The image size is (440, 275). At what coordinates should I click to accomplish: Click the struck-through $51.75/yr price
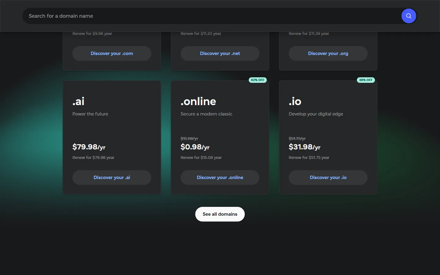297,138
